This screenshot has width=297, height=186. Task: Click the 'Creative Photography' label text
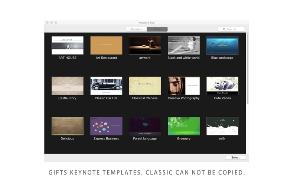point(184,98)
